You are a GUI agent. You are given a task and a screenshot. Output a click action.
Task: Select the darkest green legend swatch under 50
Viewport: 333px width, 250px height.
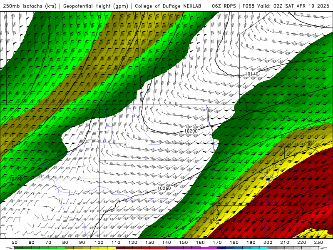tap(19, 248)
